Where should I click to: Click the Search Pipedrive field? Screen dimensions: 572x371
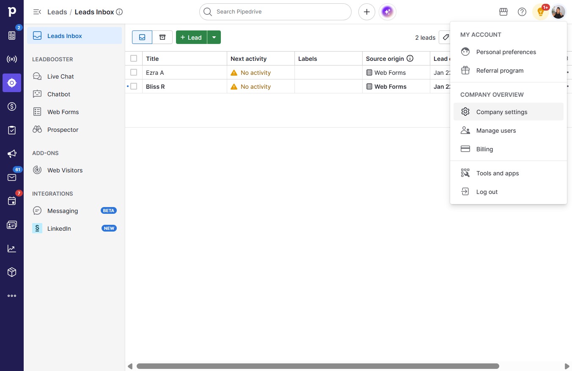coord(275,12)
